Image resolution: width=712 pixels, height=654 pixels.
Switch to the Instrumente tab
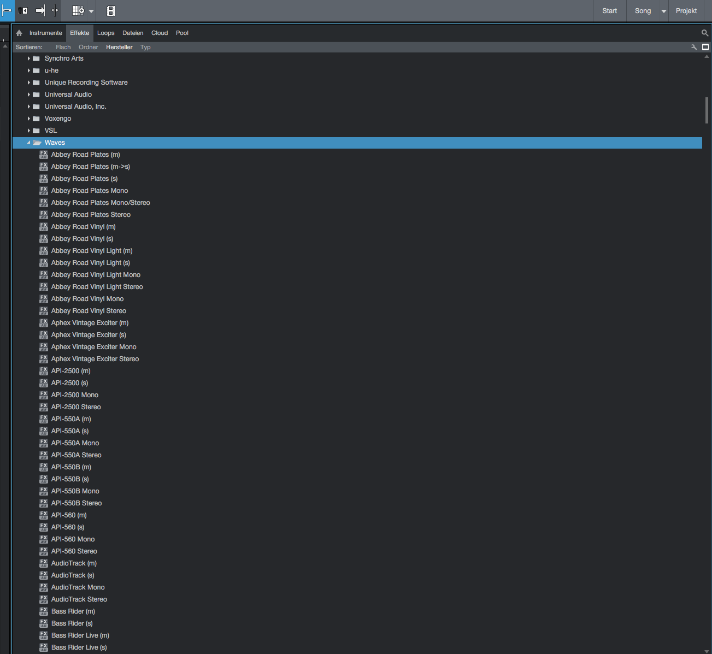[45, 33]
